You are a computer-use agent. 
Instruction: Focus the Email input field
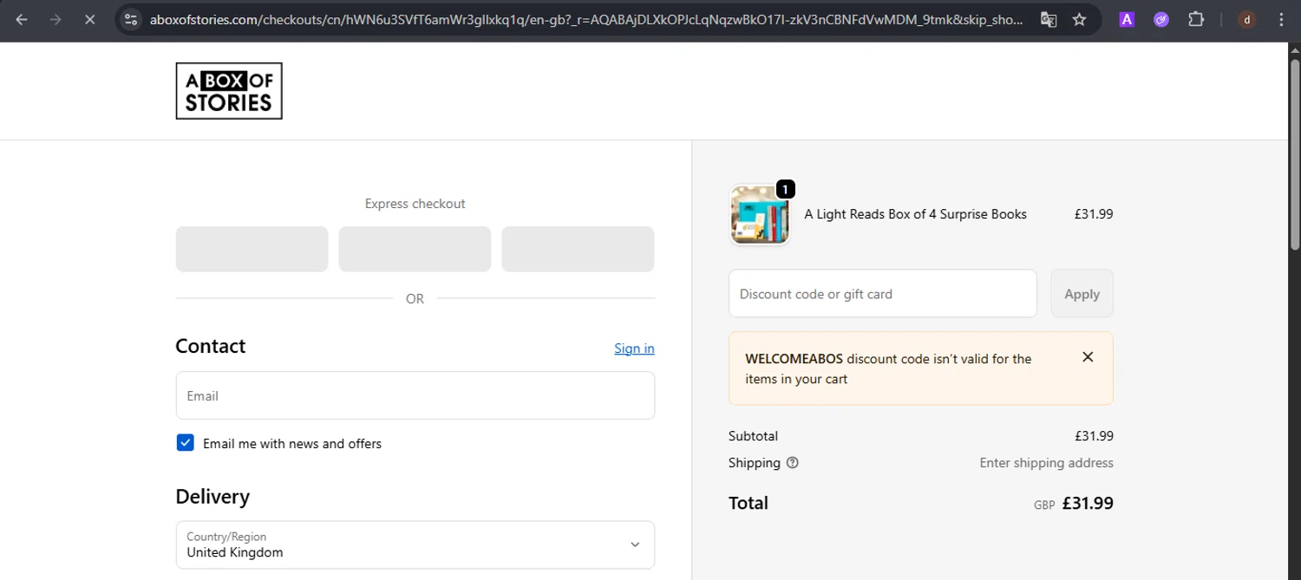point(415,395)
